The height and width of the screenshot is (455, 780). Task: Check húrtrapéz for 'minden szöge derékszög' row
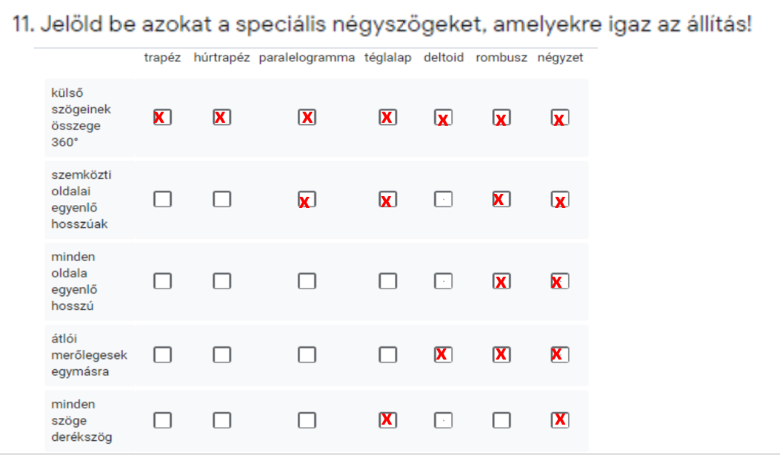point(221,420)
